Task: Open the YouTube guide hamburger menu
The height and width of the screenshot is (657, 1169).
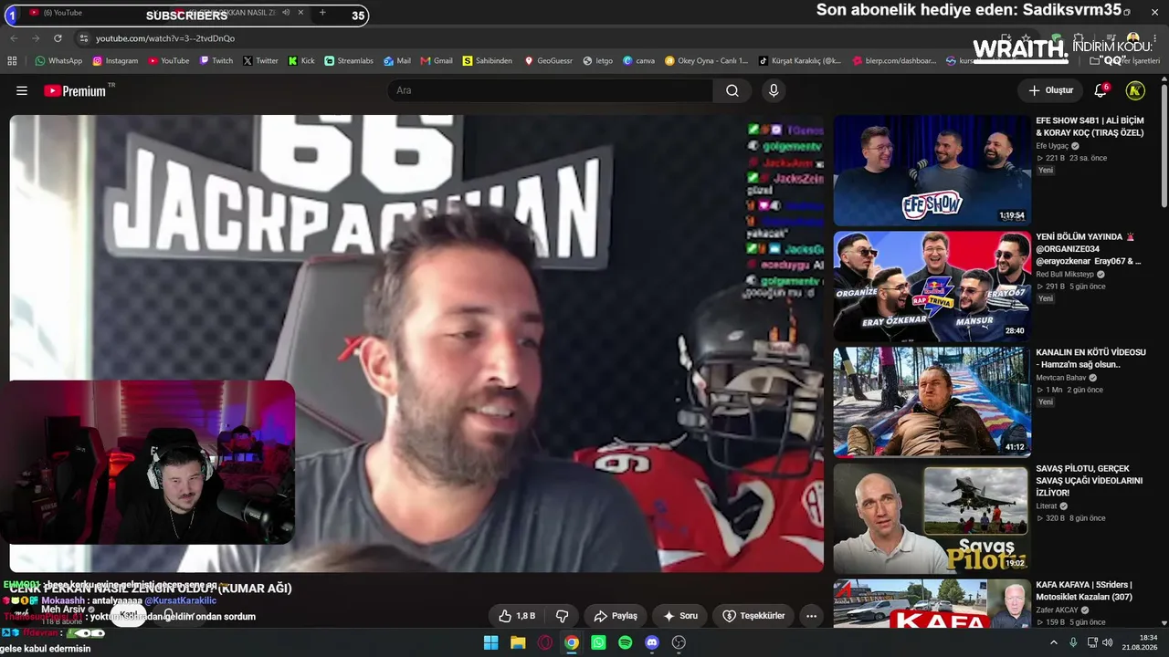Action: pos(22,90)
